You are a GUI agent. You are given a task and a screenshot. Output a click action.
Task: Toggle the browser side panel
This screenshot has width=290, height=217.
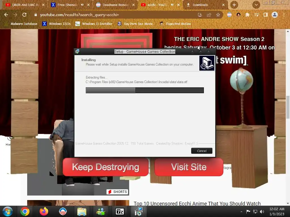click(265, 15)
